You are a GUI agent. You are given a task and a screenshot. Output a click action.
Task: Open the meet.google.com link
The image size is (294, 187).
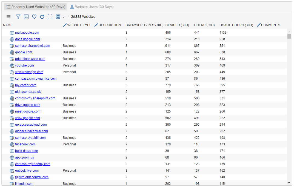coord(28,111)
